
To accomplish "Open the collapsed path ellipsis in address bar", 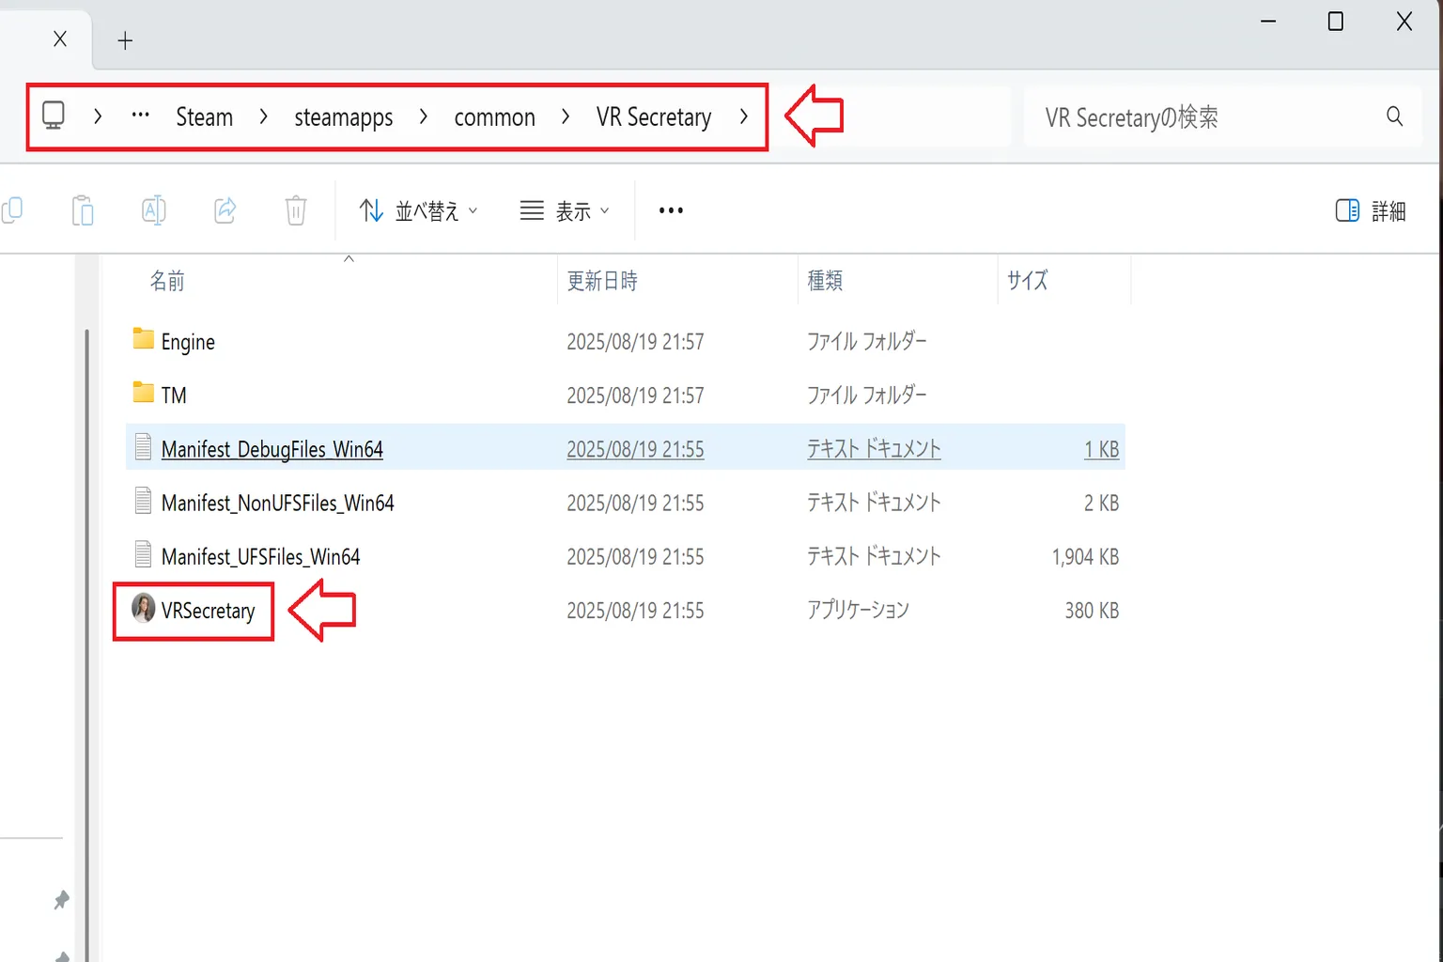I will [x=140, y=115].
